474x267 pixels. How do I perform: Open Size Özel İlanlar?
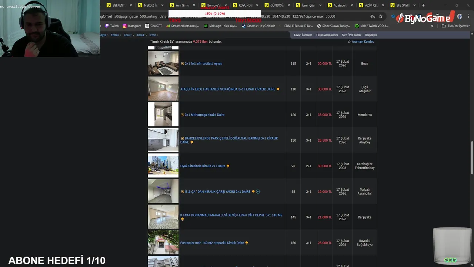tap(351, 35)
